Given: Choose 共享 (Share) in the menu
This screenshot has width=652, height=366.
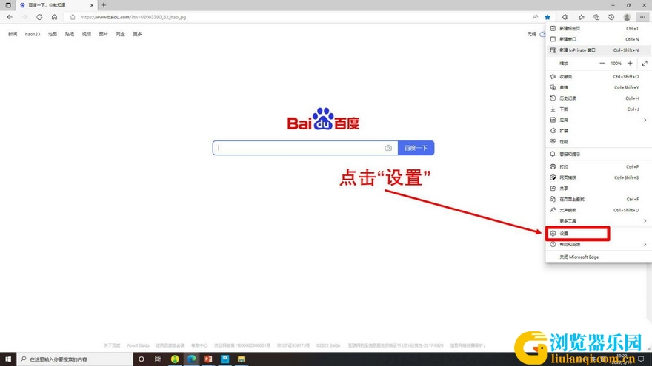Looking at the screenshot, I should [x=599, y=188].
